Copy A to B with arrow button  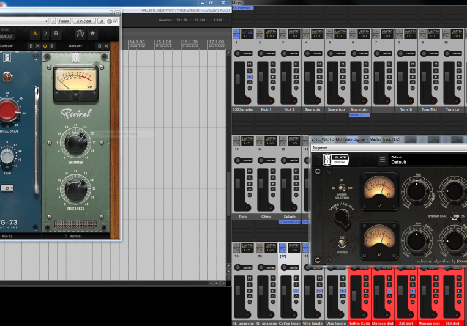click(x=45, y=34)
